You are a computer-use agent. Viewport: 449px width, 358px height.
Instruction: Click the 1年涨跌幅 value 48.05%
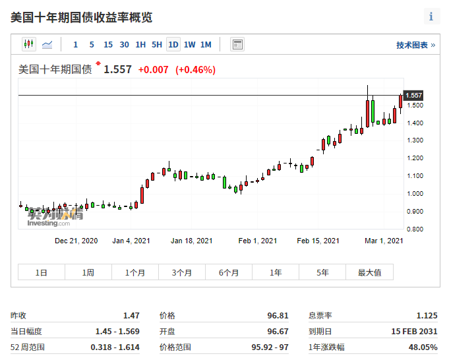pyautogui.click(x=423, y=347)
